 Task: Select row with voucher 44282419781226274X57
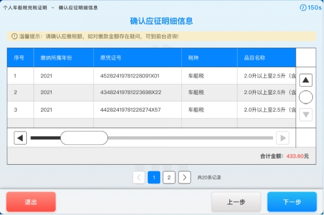(x=151, y=110)
